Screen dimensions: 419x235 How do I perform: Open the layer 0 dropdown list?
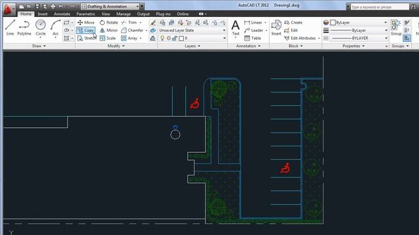pyautogui.click(x=192, y=39)
